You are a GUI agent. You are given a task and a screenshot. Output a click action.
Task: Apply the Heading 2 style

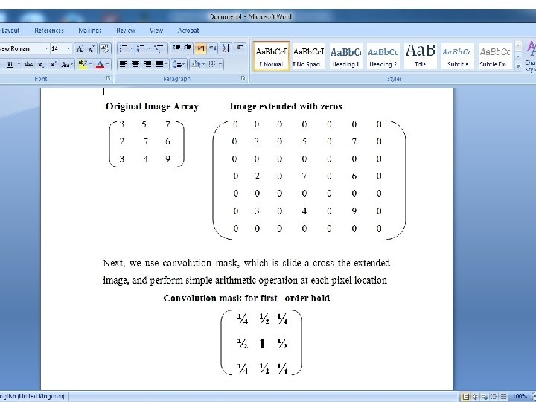pyautogui.click(x=383, y=57)
